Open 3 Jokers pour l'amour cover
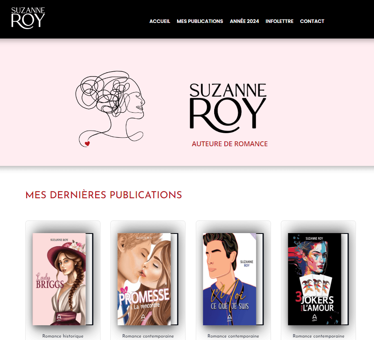 point(318,279)
